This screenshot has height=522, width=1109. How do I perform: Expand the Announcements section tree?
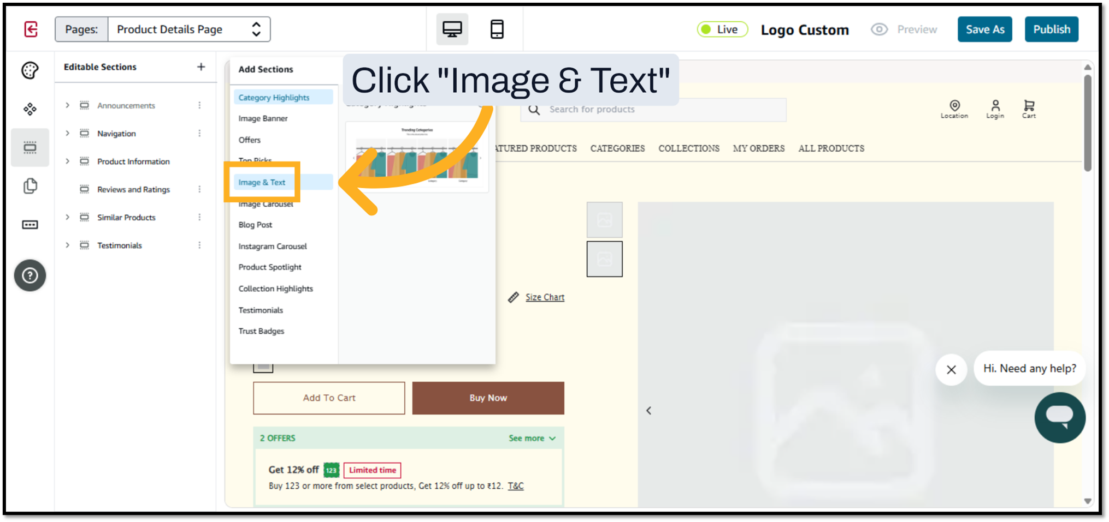click(68, 105)
